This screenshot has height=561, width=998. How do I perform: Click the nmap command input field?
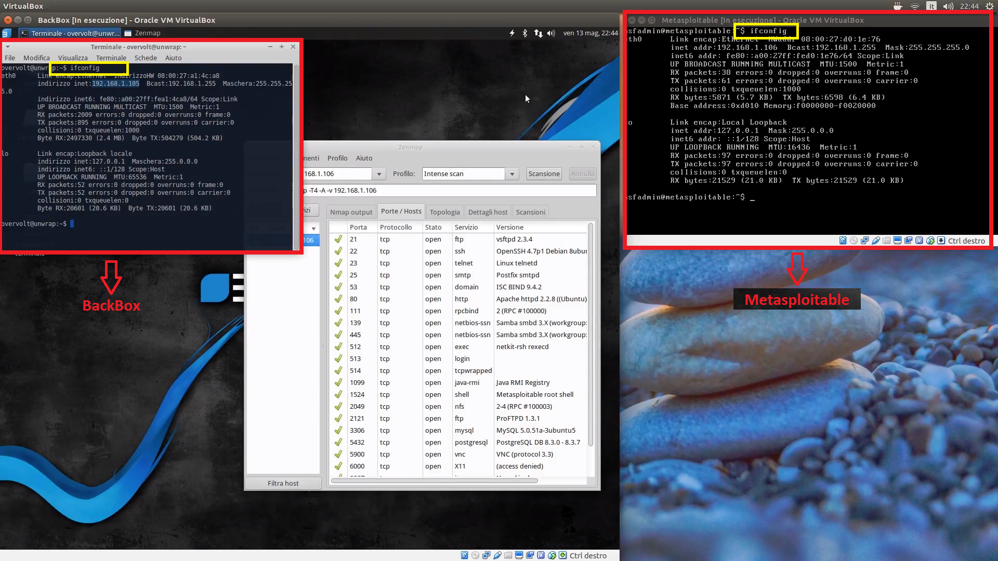coord(449,190)
